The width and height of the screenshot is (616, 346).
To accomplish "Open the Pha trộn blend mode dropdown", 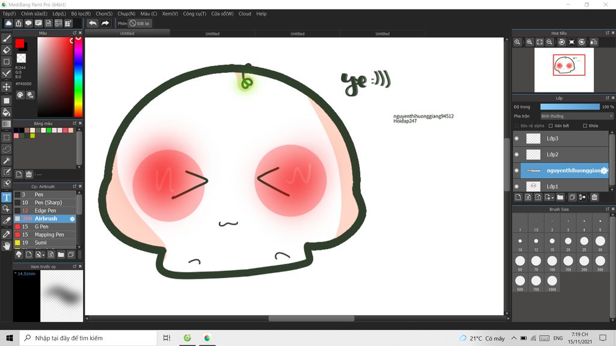I will pyautogui.click(x=576, y=116).
